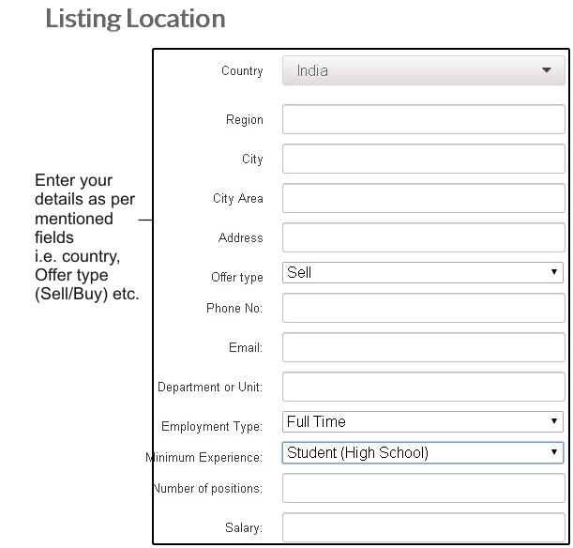
Task: Click the Student (High School) dropdown arrow
Action: [x=554, y=452]
